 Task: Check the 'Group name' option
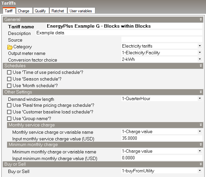(9, 119)
